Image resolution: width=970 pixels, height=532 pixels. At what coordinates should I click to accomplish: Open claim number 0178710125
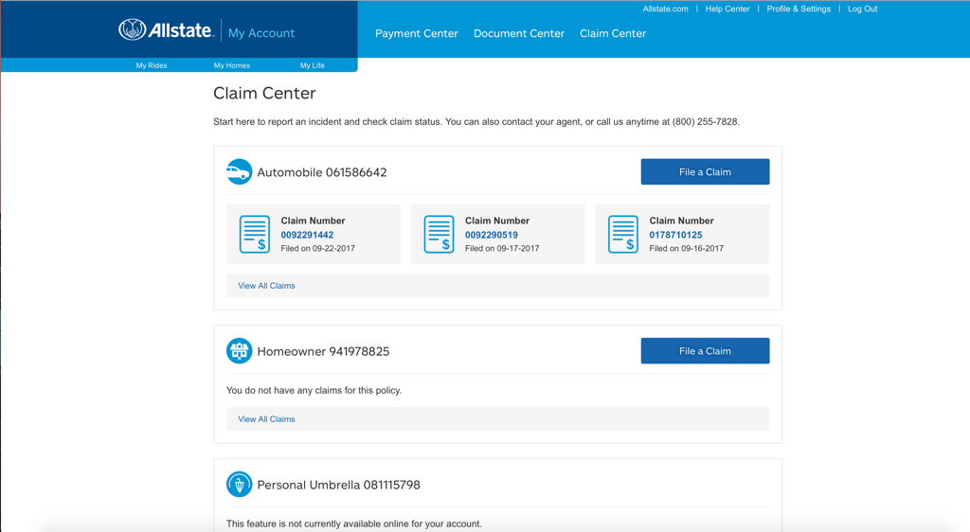[675, 235]
